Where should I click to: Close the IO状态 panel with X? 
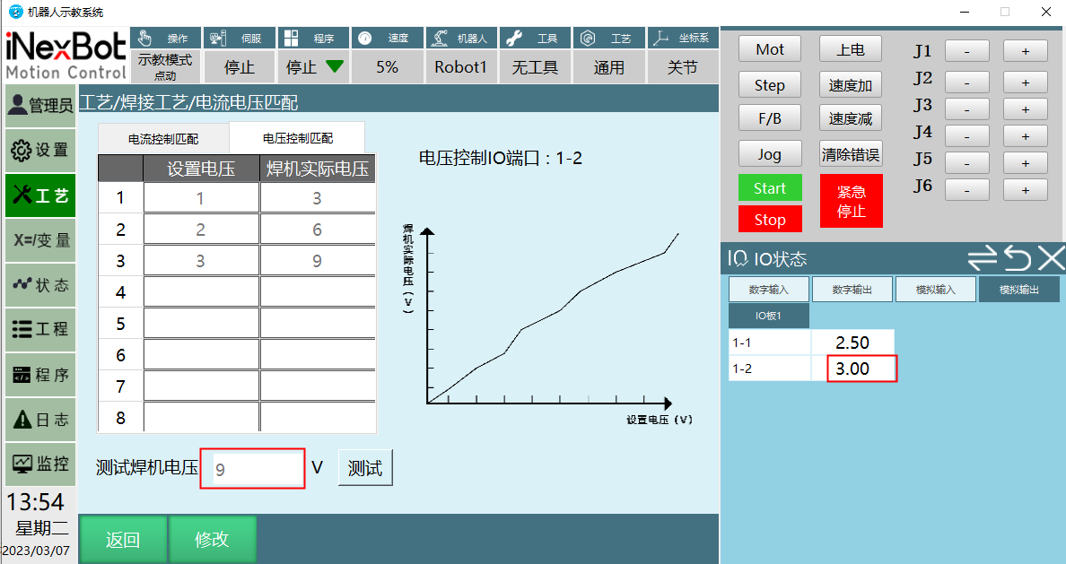[1051, 258]
